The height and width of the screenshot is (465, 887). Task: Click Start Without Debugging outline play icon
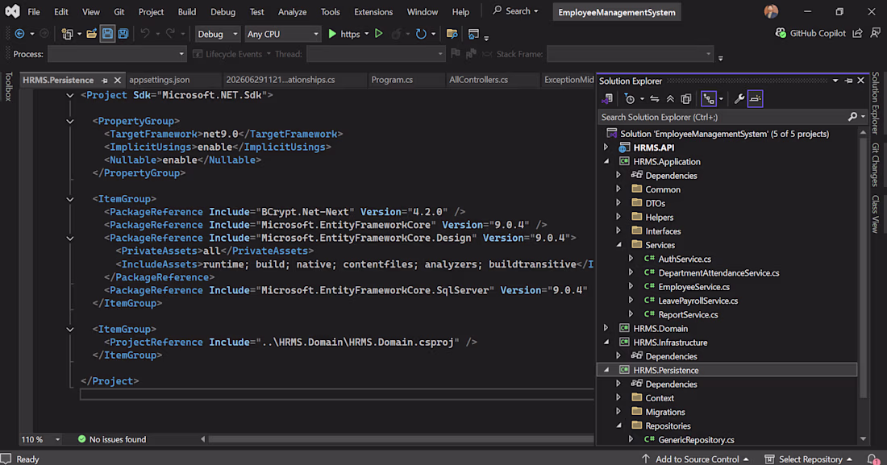tap(379, 34)
